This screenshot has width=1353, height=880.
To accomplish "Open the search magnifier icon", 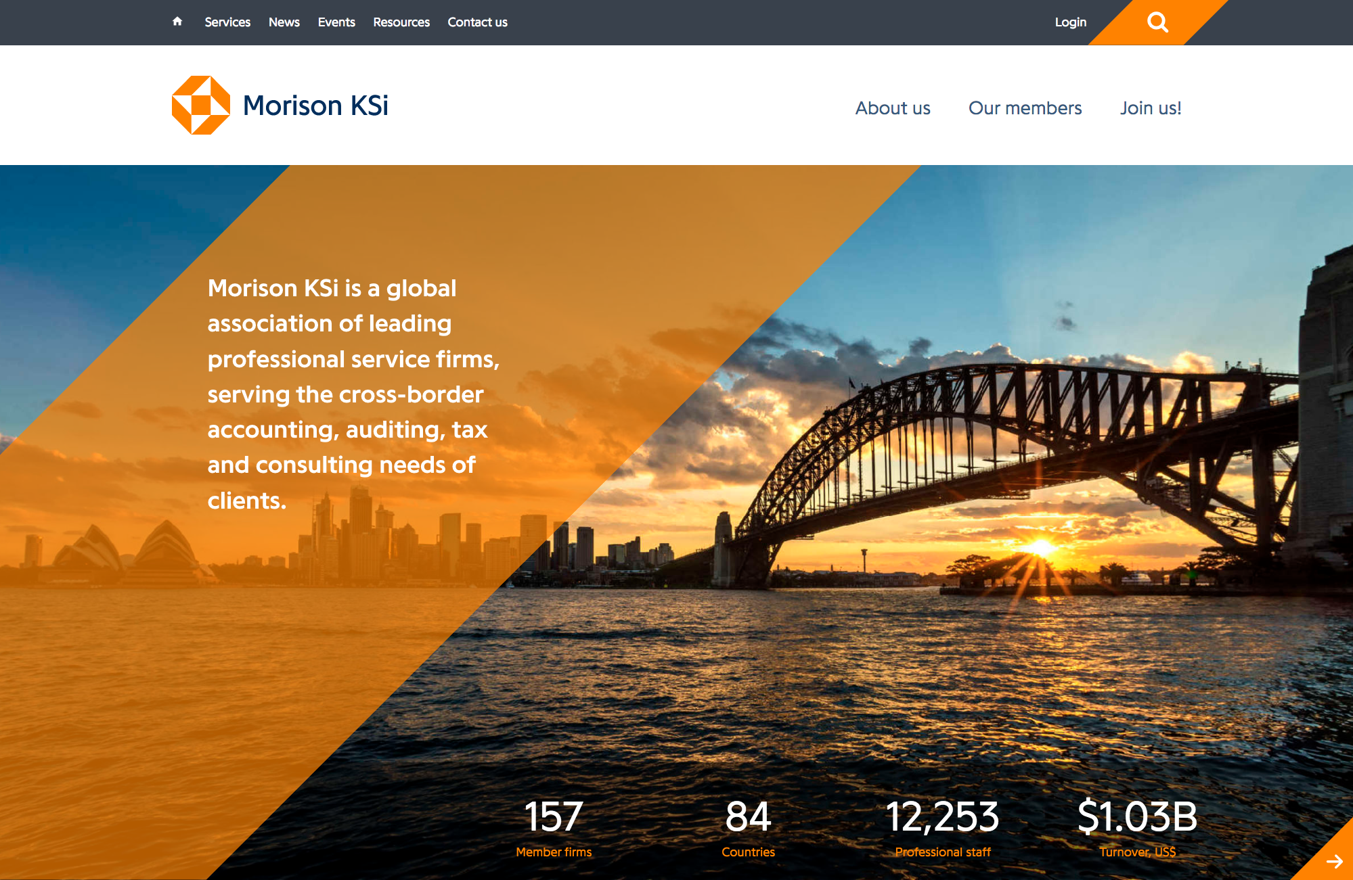I will [1157, 22].
